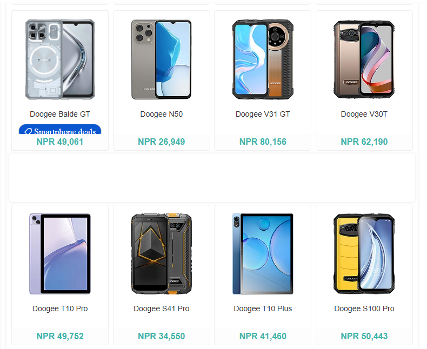The width and height of the screenshot is (427, 349).
Task: Open the Doogee S41 Pro phone image
Action: pyautogui.click(x=161, y=254)
